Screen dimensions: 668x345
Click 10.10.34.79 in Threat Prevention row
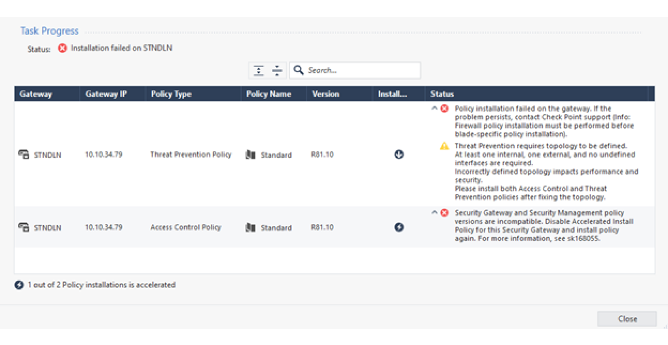[104, 154]
